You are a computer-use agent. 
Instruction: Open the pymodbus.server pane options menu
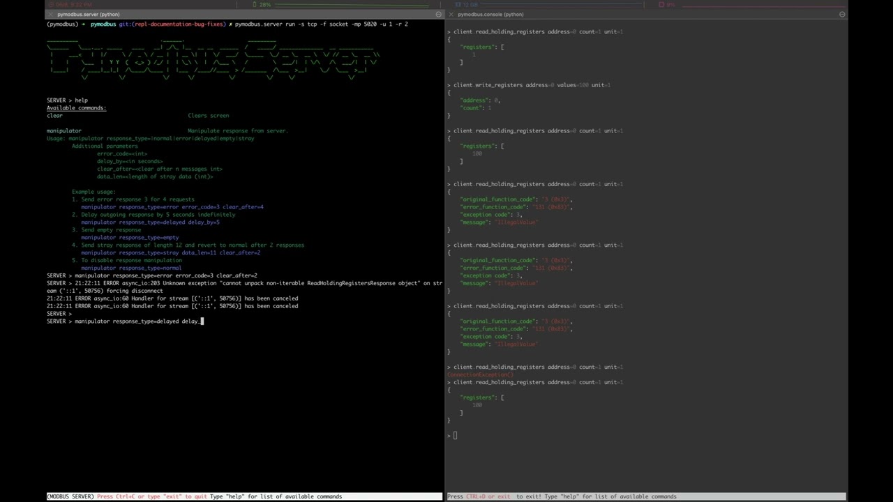point(439,14)
